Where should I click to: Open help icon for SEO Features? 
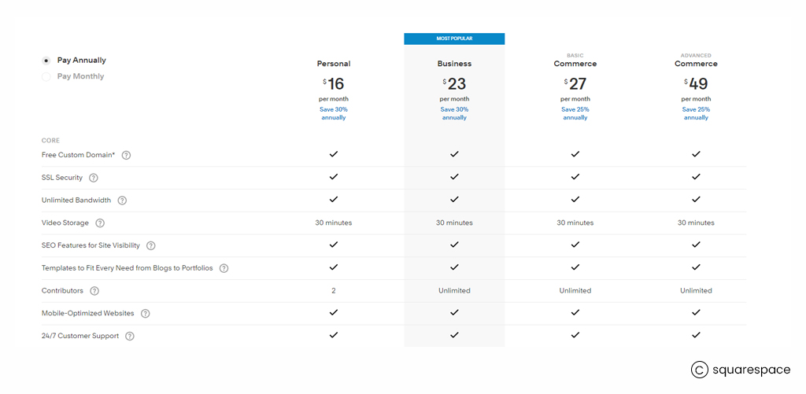coord(150,245)
